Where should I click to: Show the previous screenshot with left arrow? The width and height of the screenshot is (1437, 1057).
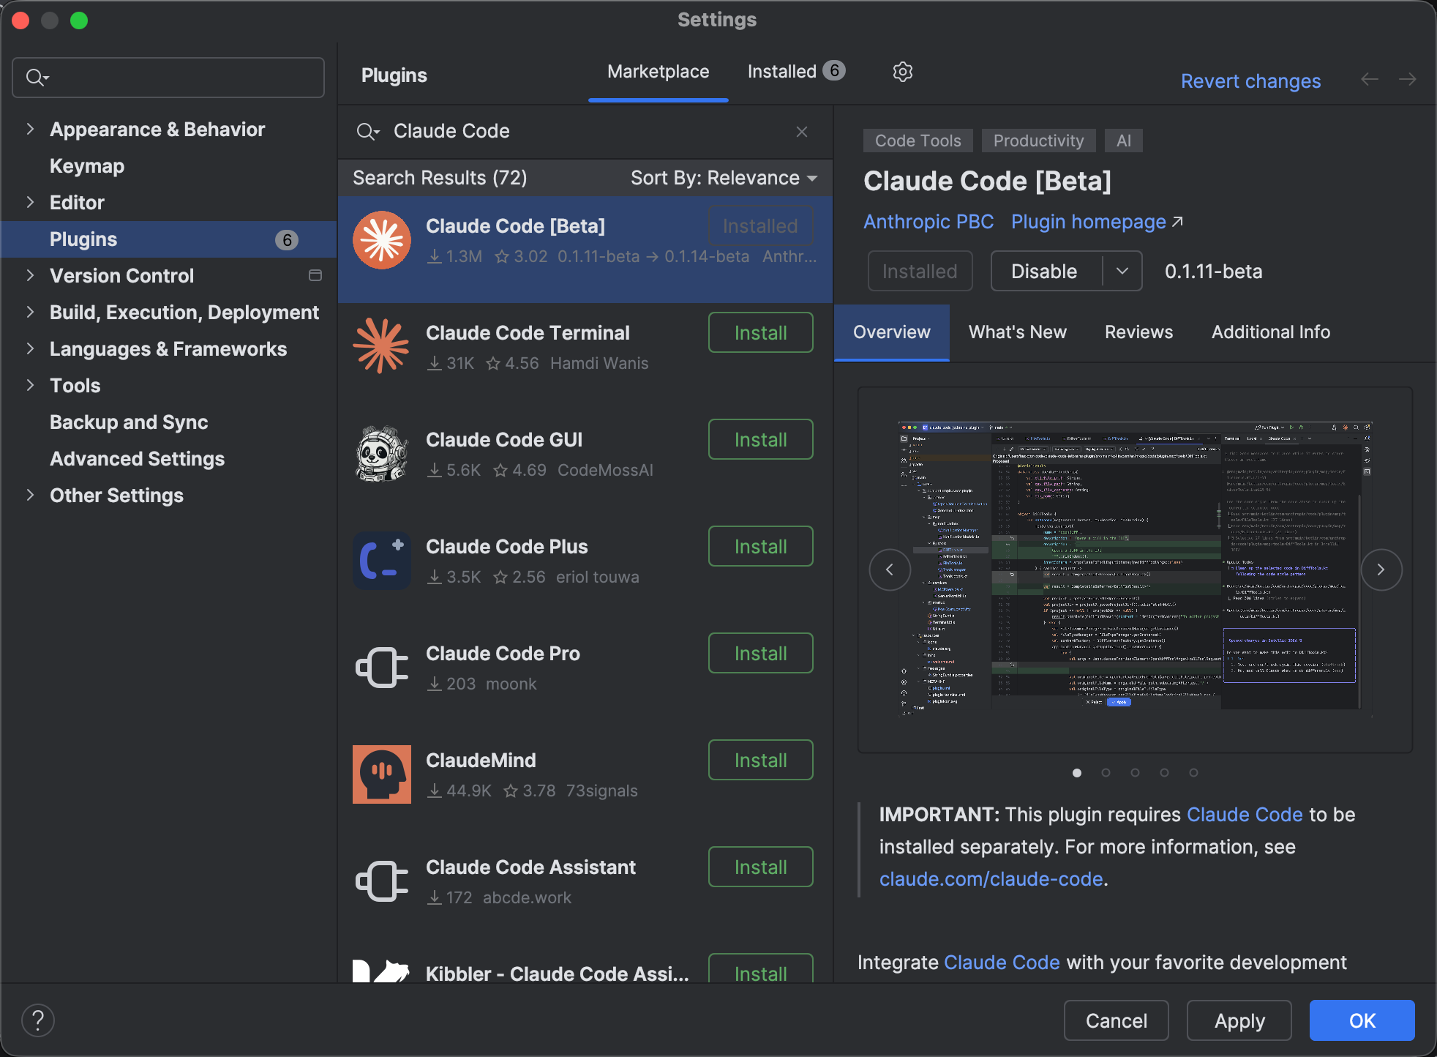[x=890, y=569]
